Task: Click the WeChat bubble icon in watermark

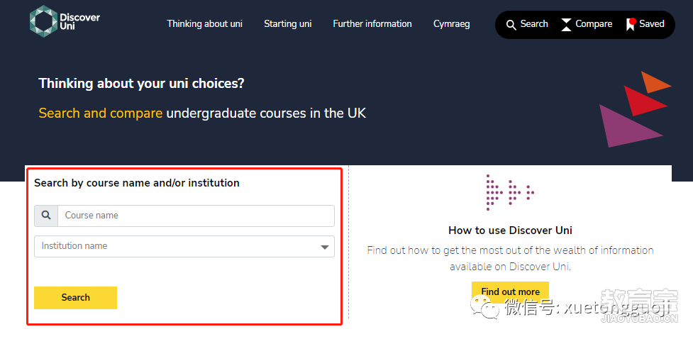Action: click(x=486, y=307)
